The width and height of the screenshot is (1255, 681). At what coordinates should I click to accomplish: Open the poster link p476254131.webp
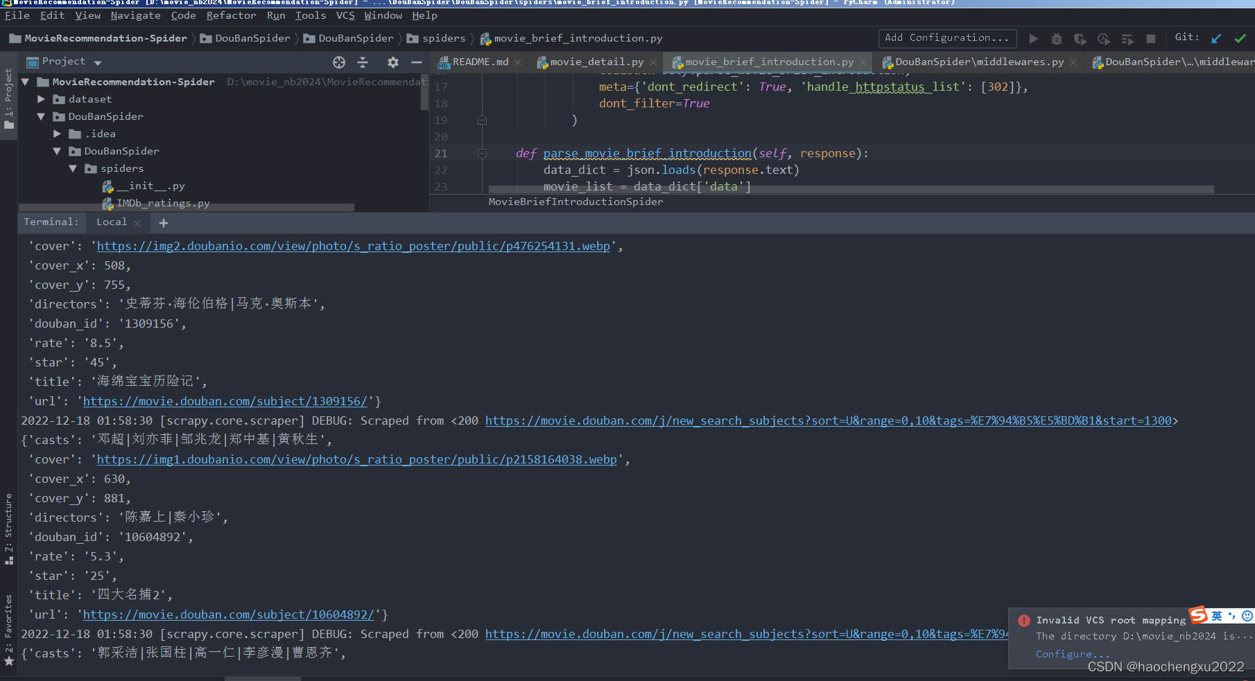pos(354,246)
